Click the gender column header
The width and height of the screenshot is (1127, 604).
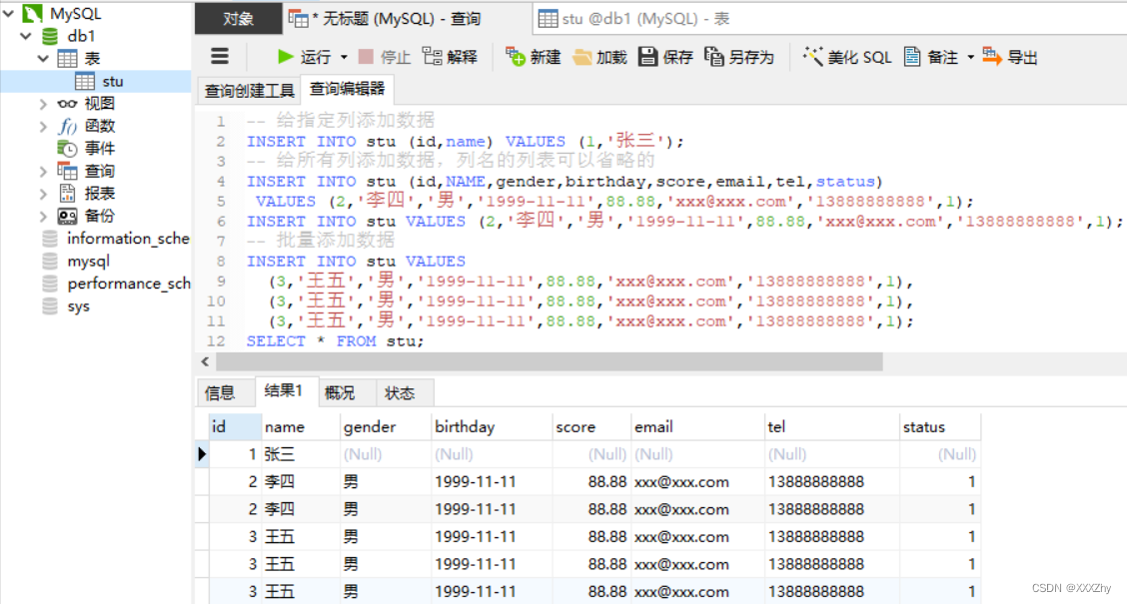pyautogui.click(x=386, y=426)
